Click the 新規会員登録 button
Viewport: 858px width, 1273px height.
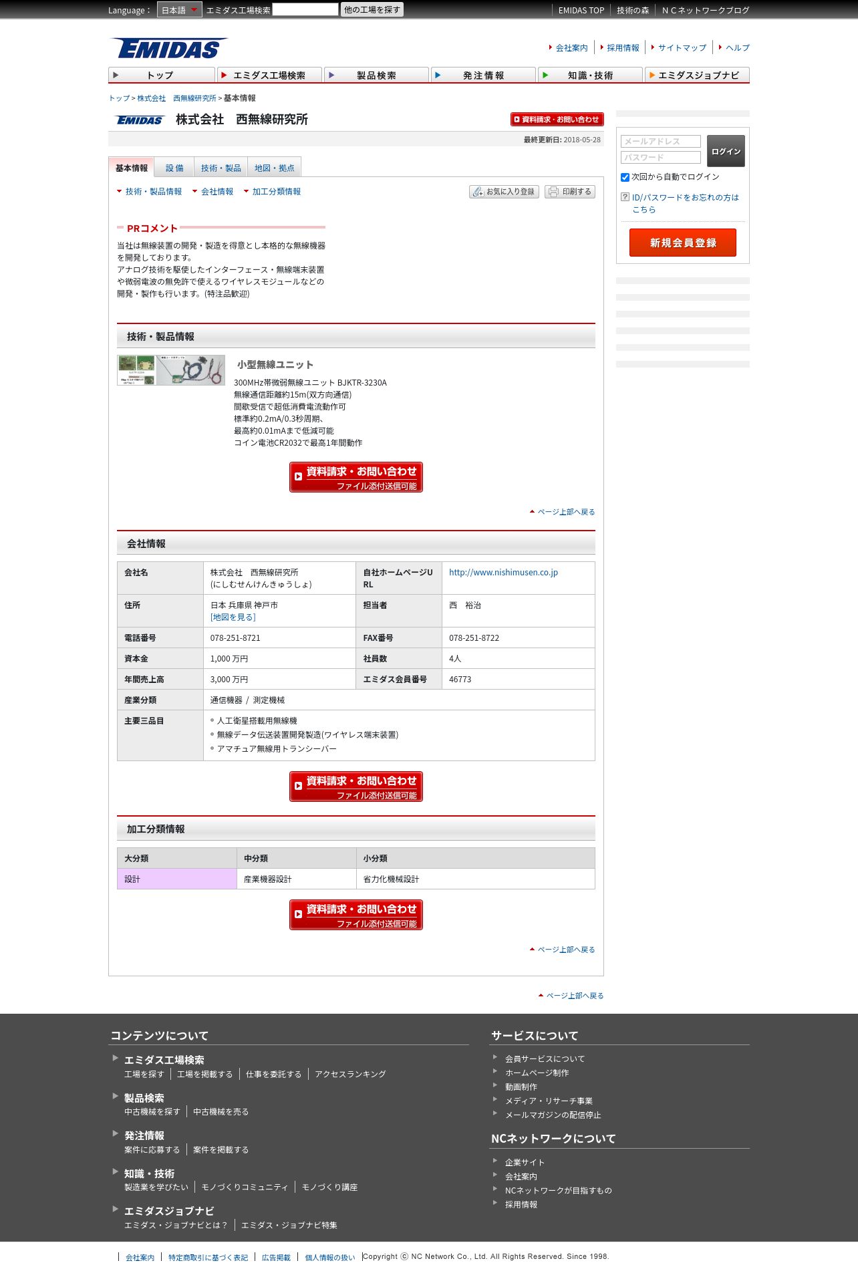683,243
